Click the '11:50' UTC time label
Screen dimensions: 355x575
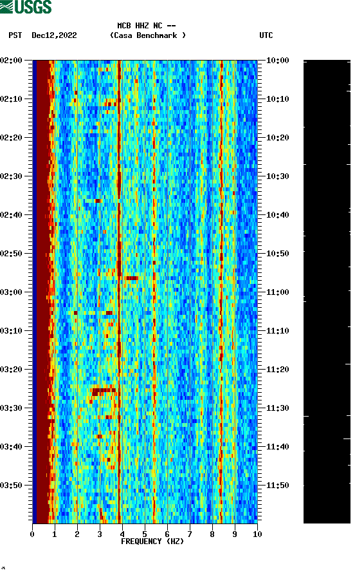click(x=277, y=485)
